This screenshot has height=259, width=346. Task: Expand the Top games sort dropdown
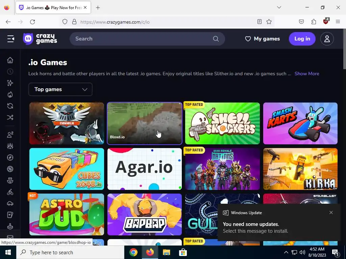(60, 89)
